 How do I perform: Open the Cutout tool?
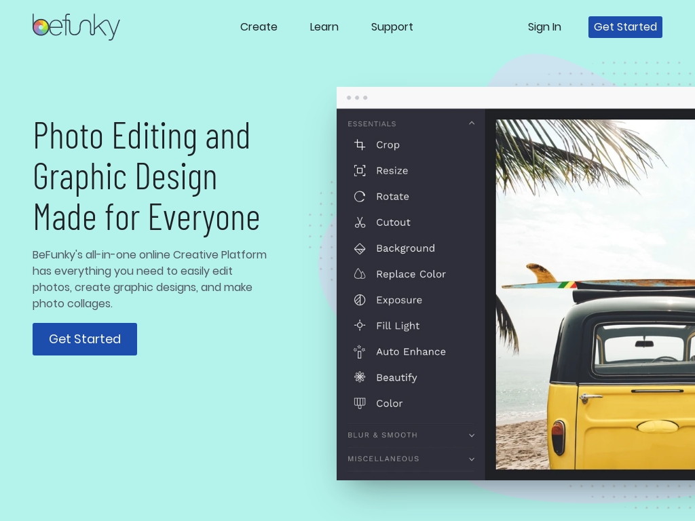[x=393, y=222]
